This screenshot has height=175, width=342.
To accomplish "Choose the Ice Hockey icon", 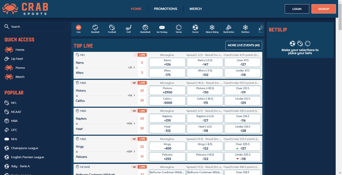I will pyautogui.click(x=162, y=29).
